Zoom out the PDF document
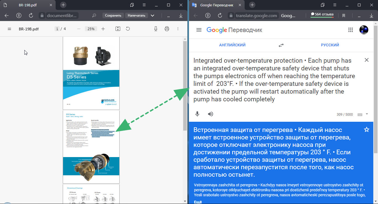This screenshot has width=378, height=204. point(79,29)
